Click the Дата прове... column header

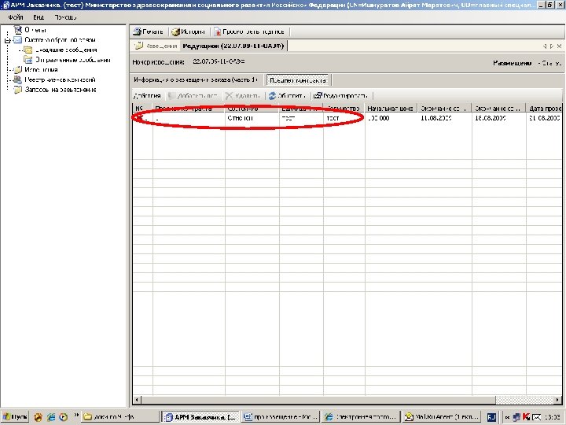pyautogui.click(x=544, y=108)
